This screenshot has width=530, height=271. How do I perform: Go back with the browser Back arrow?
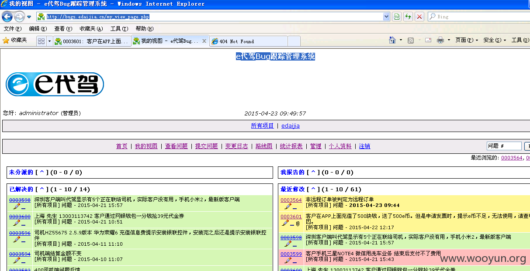click(7, 17)
